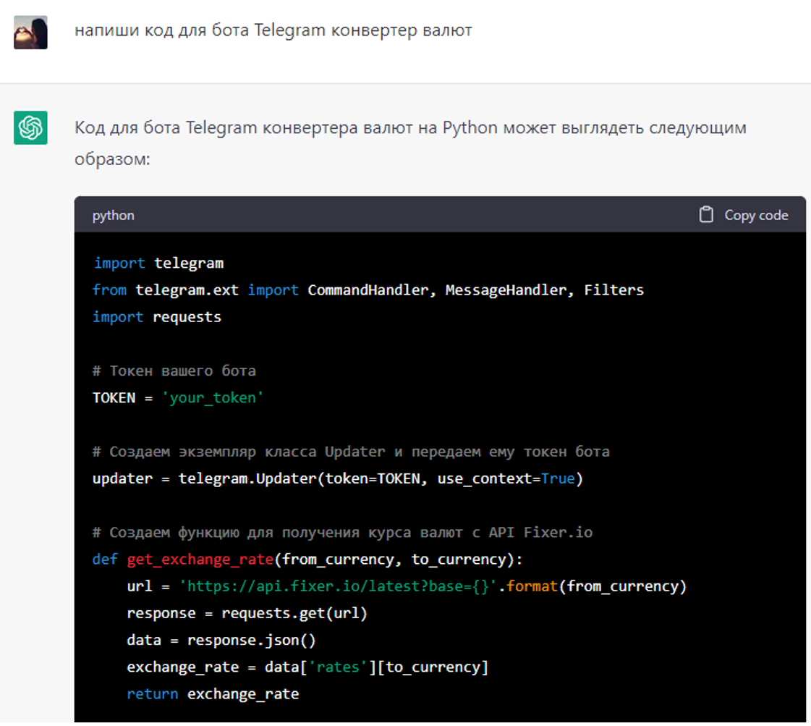Click the user profile avatar
The height and width of the screenshot is (726, 811).
pyautogui.click(x=30, y=32)
